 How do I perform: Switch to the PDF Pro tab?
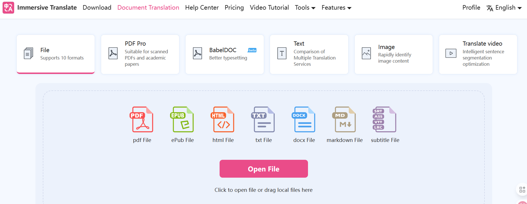[140, 54]
